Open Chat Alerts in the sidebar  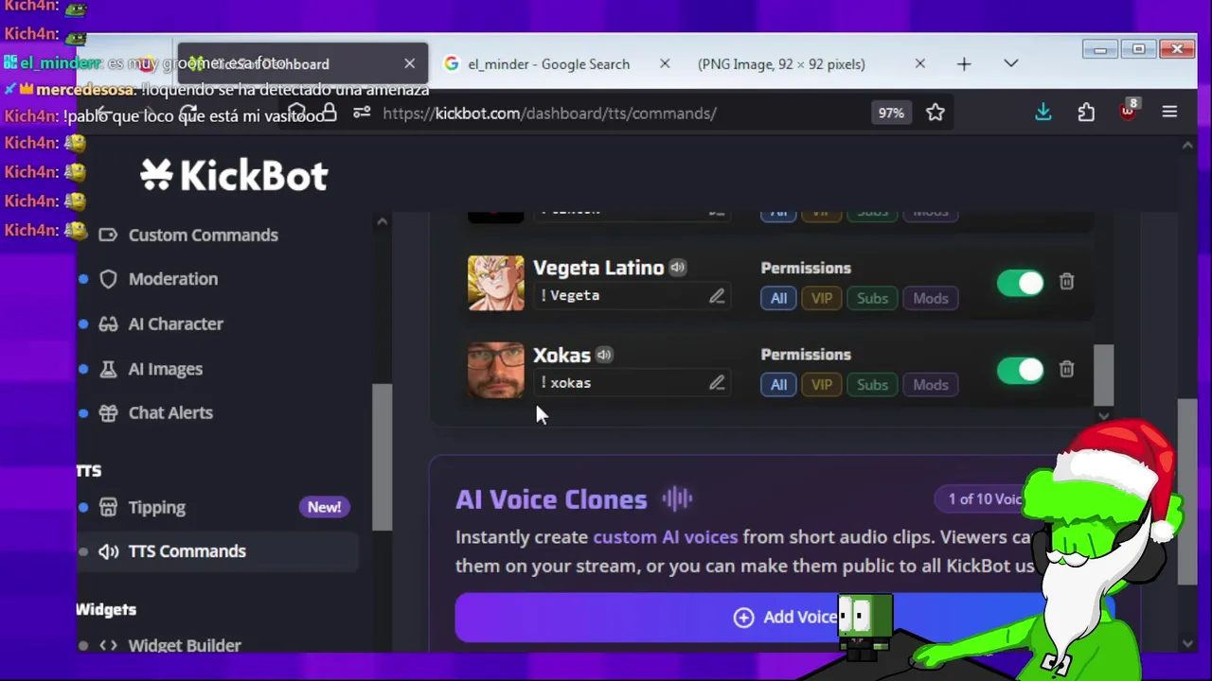(170, 412)
